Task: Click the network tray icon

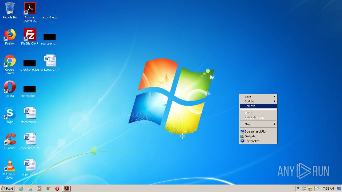Action: click(x=310, y=189)
